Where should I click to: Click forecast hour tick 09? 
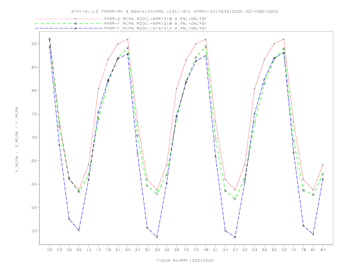point(79,250)
